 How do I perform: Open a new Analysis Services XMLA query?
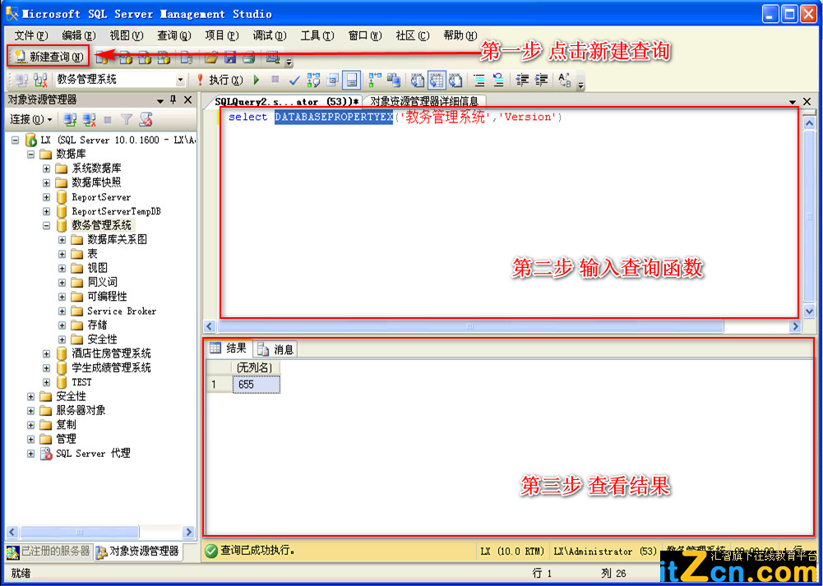pyautogui.click(x=164, y=58)
